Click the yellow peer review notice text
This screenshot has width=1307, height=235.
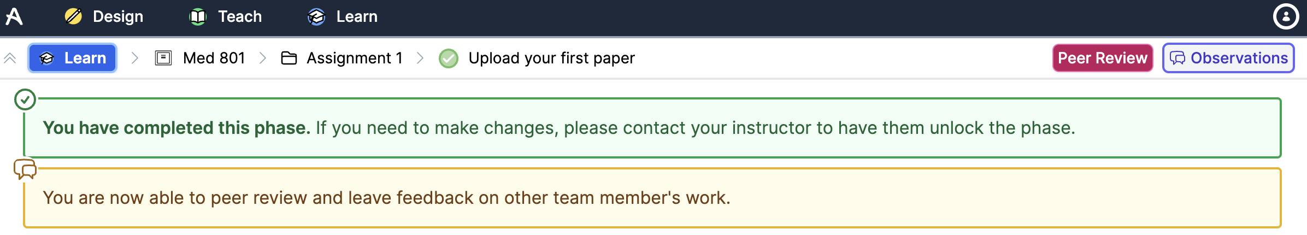pyautogui.click(x=386, y=198)
